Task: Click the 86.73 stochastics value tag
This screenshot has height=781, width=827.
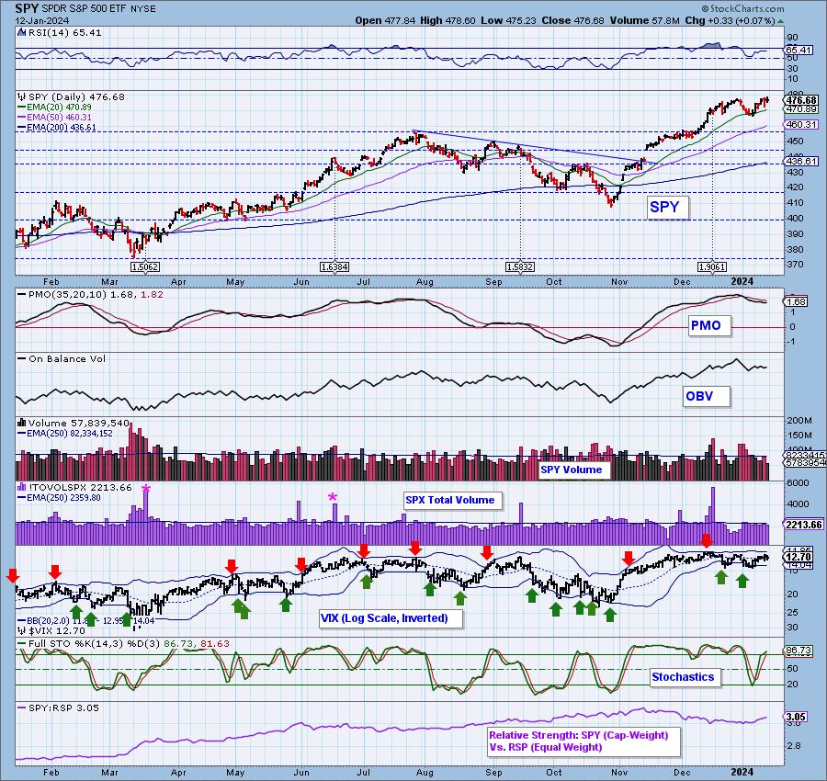Action: coord(799,651)
